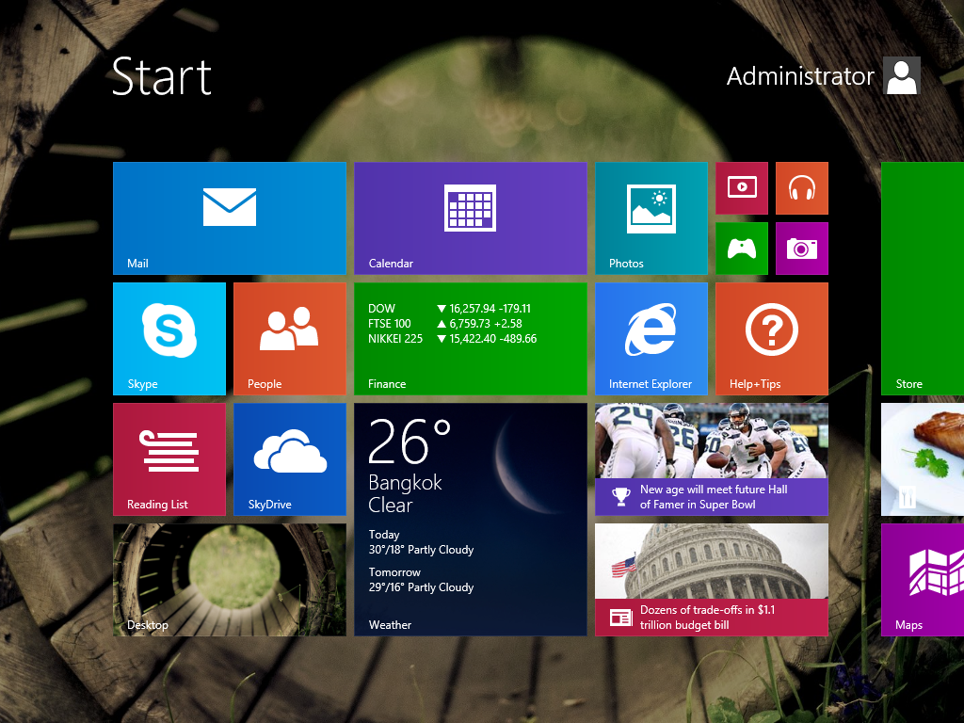This screenshot has height=723, width=964.
Task: Click the Administrator user name
Action: (x=800, y=76)
